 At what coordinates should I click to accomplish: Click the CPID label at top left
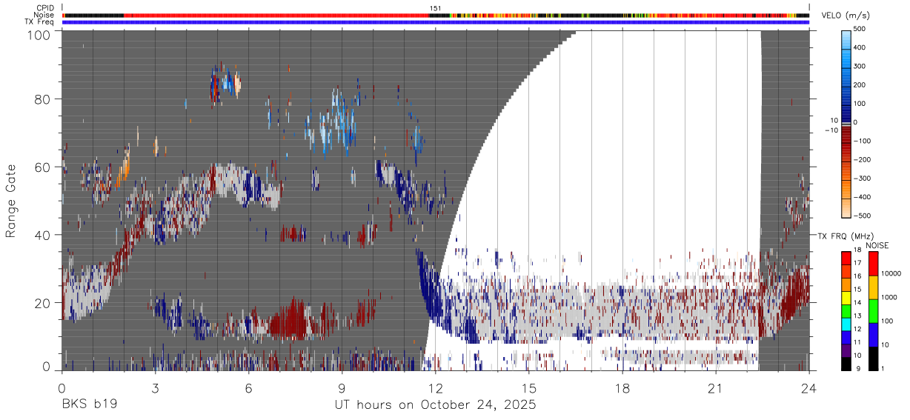[x=45, y=8]
